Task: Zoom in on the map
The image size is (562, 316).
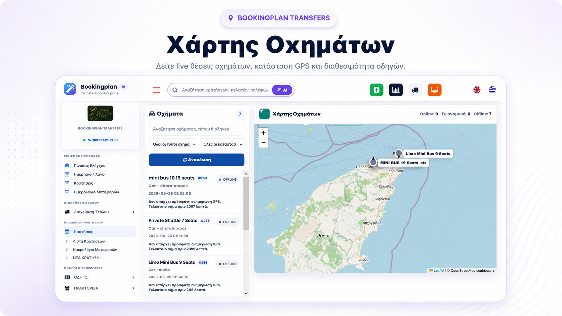Action: point(264,133)
